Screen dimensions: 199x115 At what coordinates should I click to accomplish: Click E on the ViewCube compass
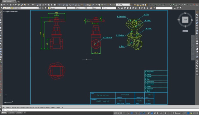(192, 20)
